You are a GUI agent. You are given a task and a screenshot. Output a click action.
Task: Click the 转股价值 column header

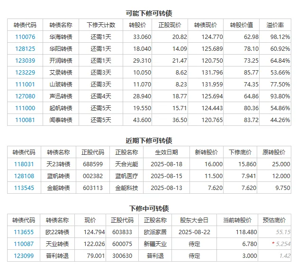pos(241,25)
